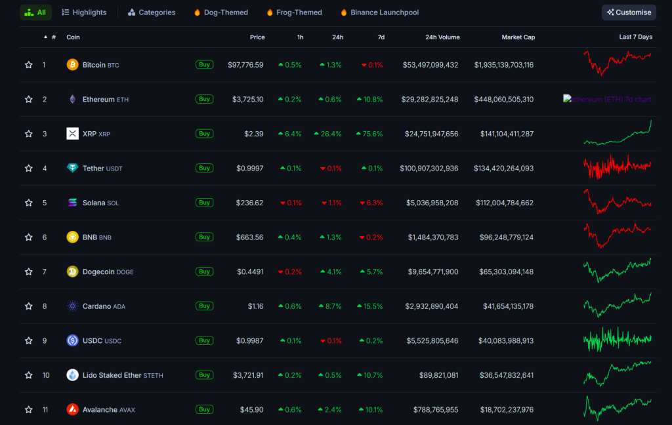Select the All tab
This screenshot has height=425, width=672.
coord(35,12)
